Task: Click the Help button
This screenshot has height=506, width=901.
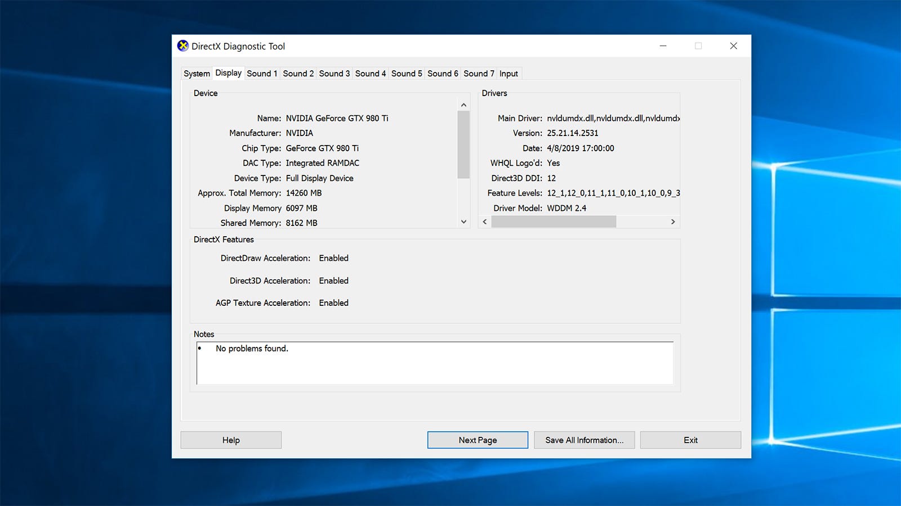Action: [x=231, y=440]
